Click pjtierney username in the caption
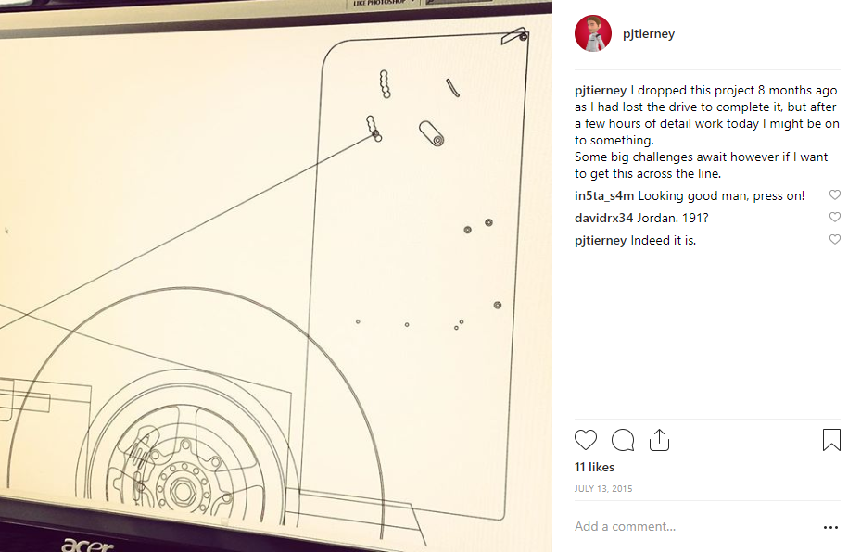The width and height of the screenshot is (861, 552). (601, 91)
